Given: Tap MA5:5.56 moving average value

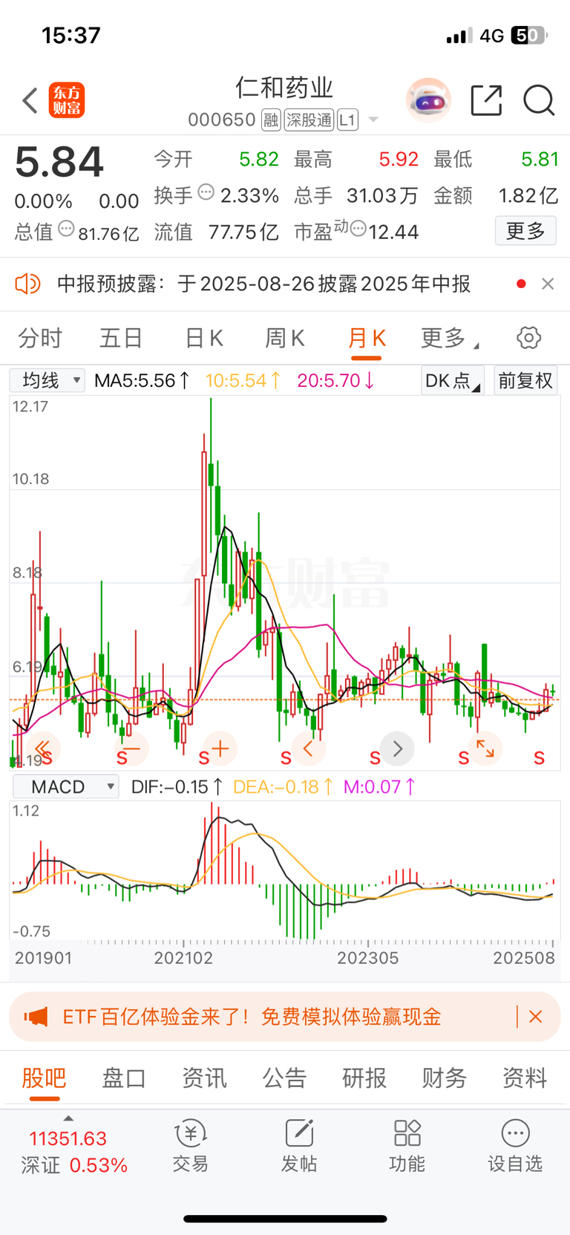Looking at the screenshot, I should point(142,381).
